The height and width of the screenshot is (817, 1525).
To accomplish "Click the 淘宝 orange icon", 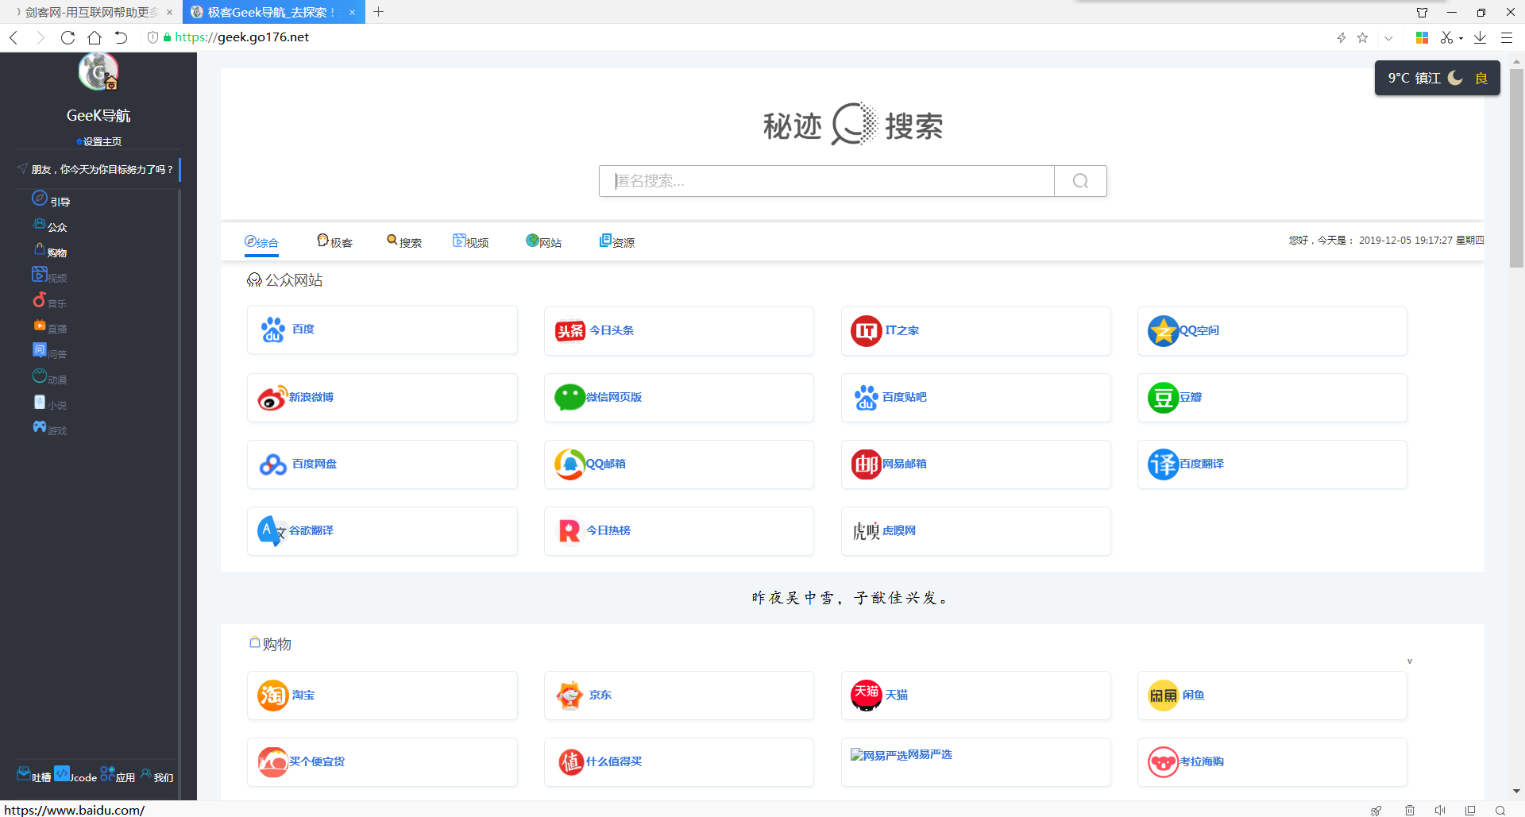I will click(272, 696).
